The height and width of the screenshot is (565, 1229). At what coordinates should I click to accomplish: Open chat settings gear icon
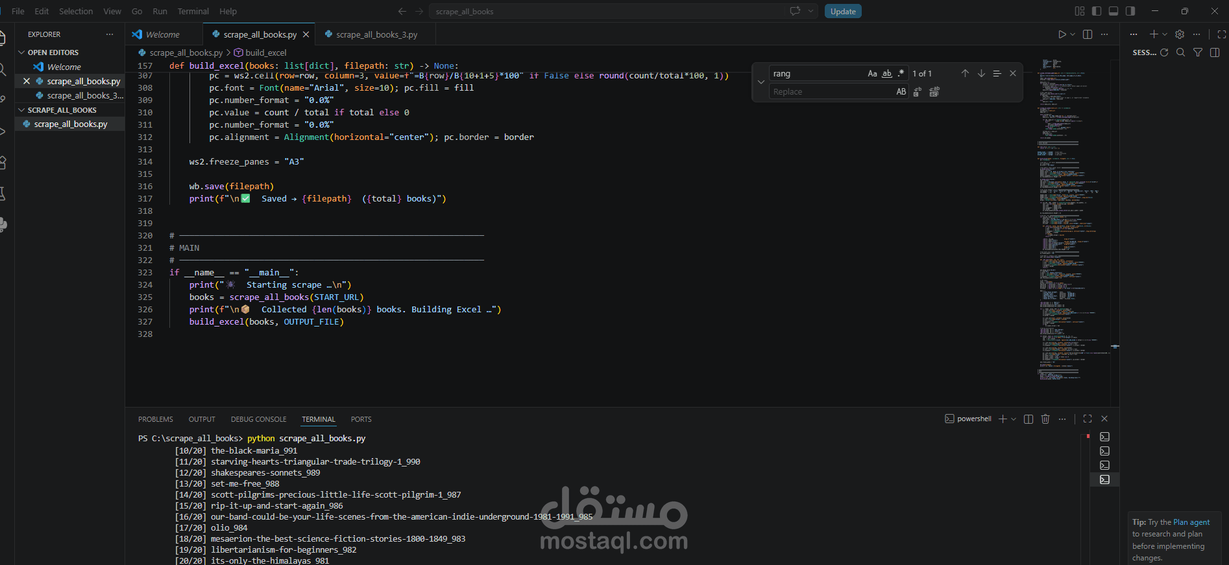point(1180,34)
